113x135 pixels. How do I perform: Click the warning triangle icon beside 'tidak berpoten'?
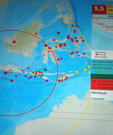coord(94,76)
